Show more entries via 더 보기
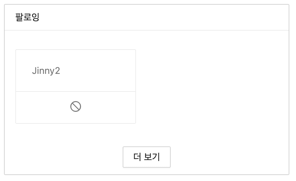Screen dimensions: 296x181 [x=147, y=157]
